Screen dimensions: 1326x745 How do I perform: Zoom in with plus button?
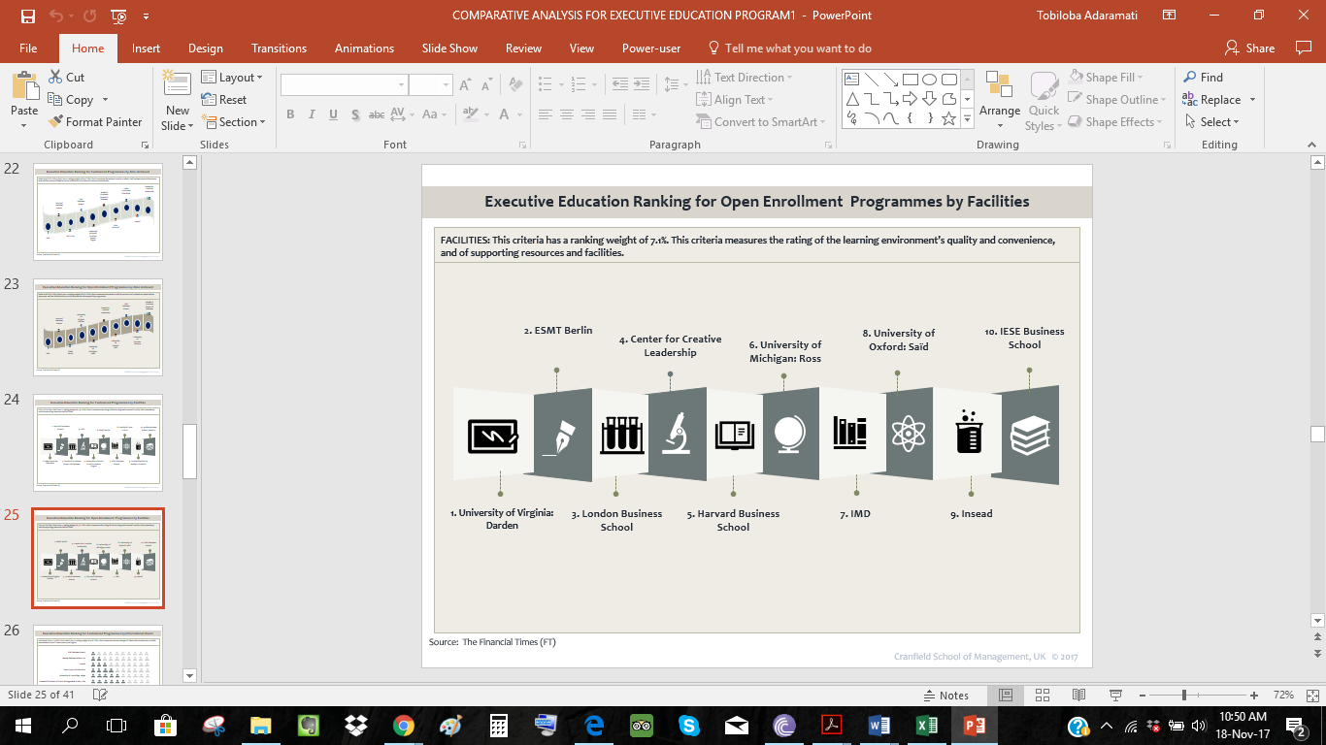(1255, 696)
